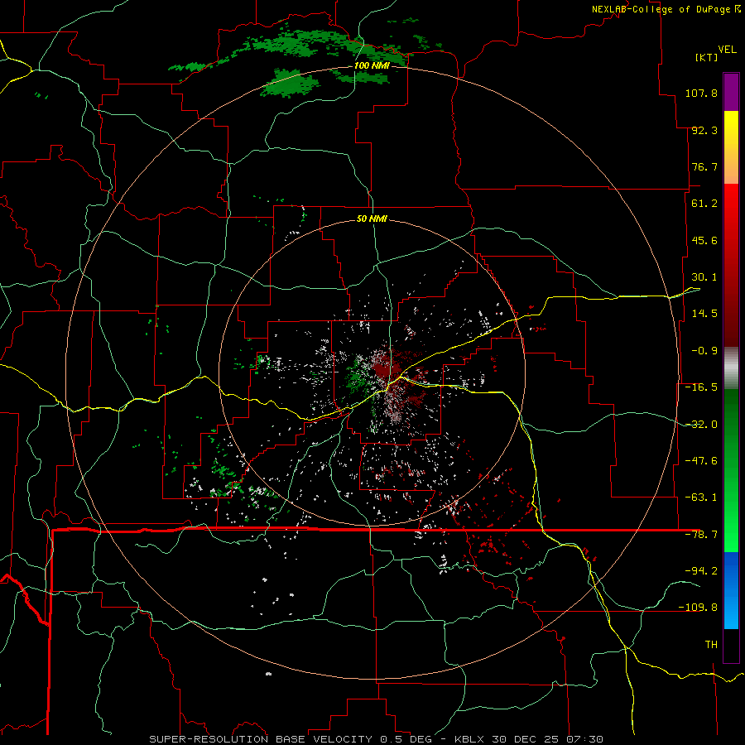The width and height of the screenshot is (745, 745).
Task: Choose the -78.7 velocity scale label
Action: tap(701, 535)
